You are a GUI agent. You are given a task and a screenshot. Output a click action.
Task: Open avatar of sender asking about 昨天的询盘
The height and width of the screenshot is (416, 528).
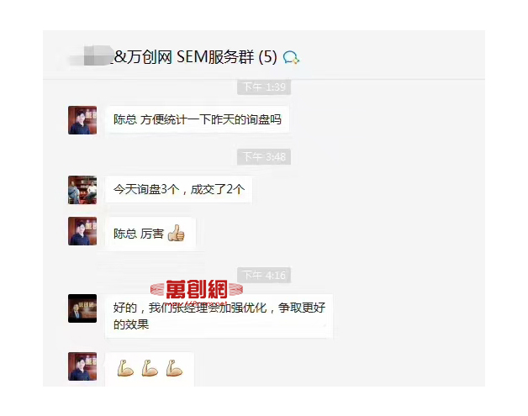82,120
